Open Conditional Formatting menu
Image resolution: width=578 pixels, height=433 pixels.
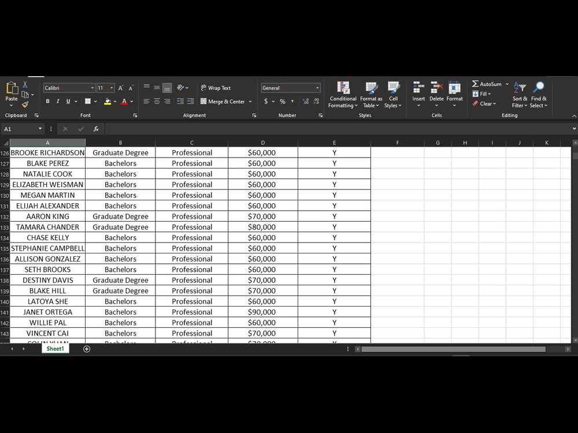pos(343,95)
